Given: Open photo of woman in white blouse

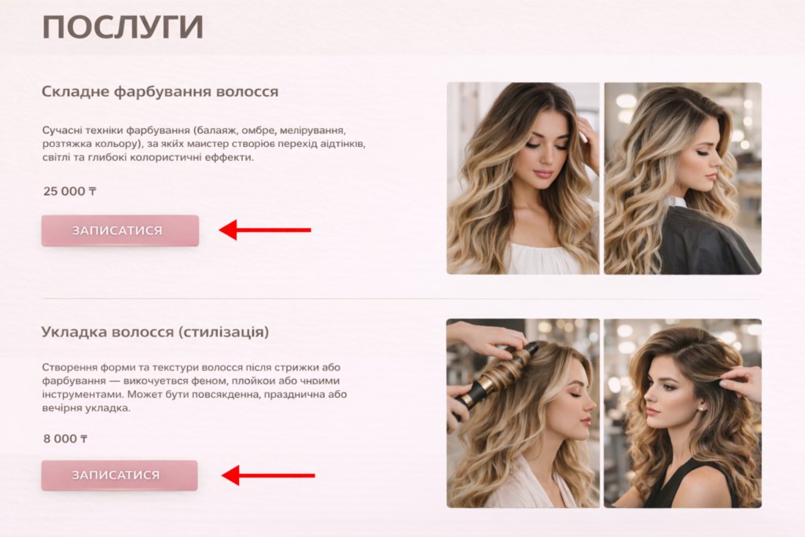Looking at the screenshot, I should pos(523,178).
